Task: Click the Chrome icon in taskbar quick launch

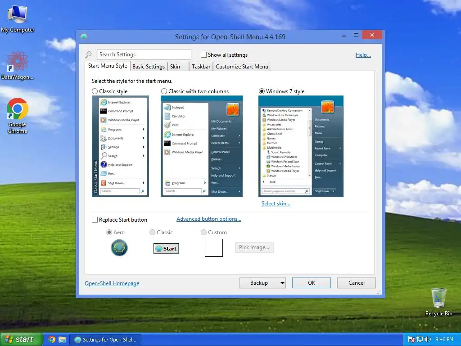Action: point(52,340)
